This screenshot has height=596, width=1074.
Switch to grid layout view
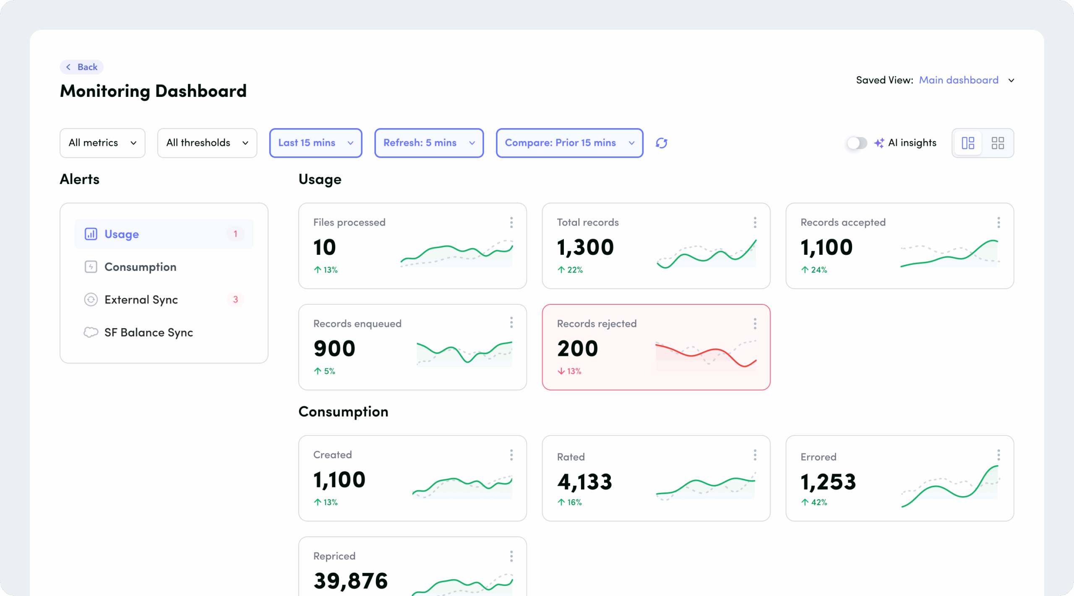coord(998,143)
